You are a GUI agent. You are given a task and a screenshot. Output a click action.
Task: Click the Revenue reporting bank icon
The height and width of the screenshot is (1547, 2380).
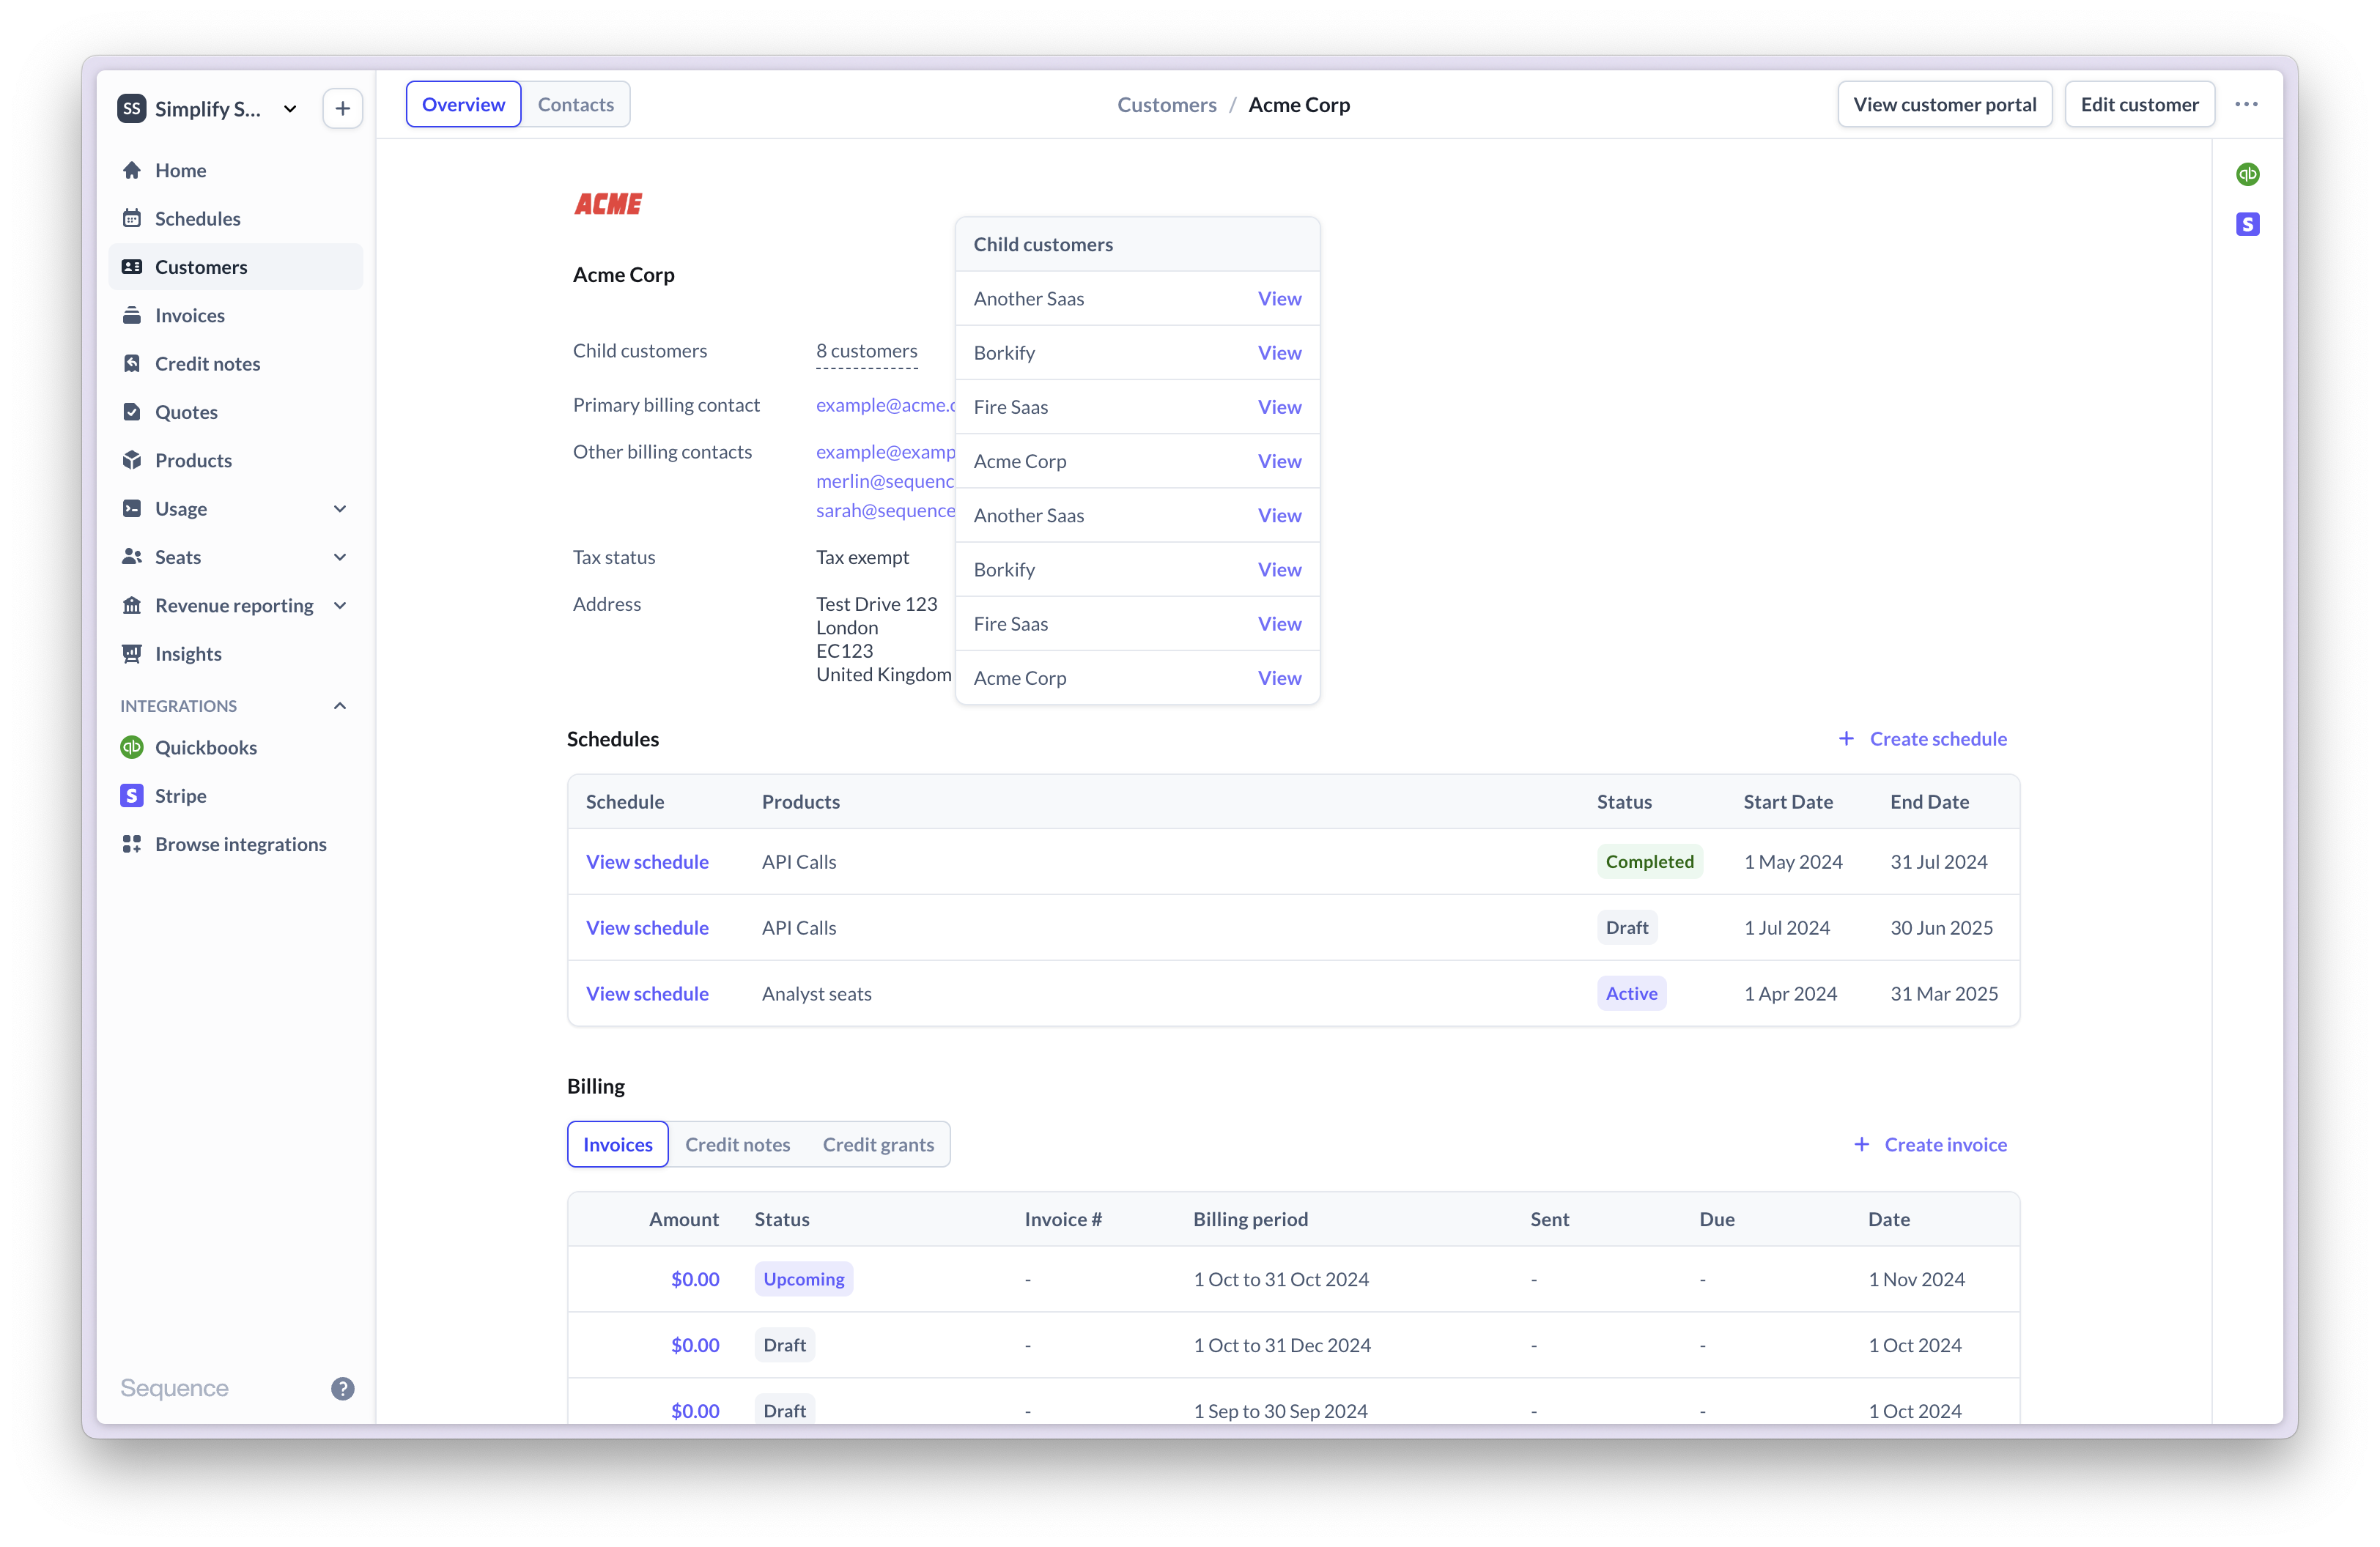(132, 606)
